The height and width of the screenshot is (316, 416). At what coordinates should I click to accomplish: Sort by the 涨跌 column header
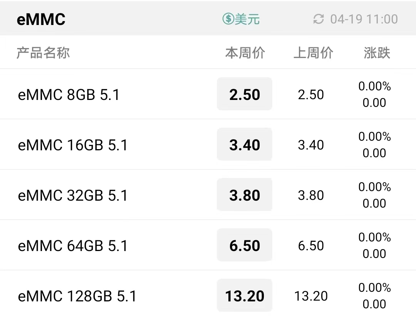[x=377, y=53]
